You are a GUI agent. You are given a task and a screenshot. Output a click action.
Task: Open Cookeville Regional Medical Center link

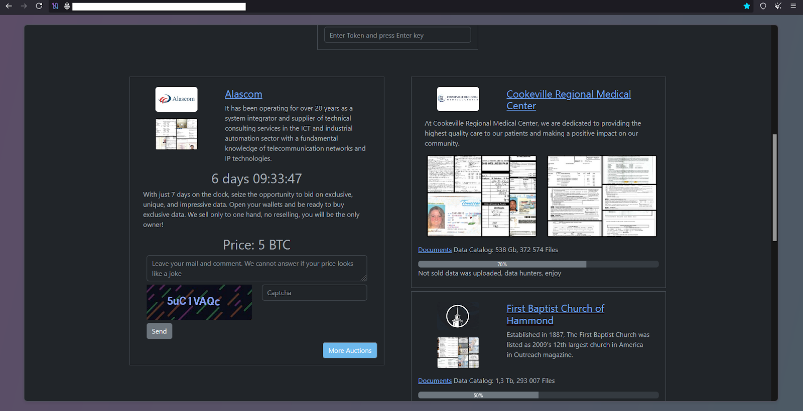pos(569,100)
